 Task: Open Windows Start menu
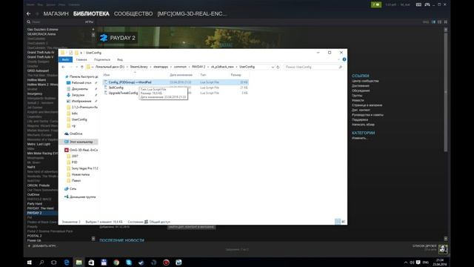[30, 262]
